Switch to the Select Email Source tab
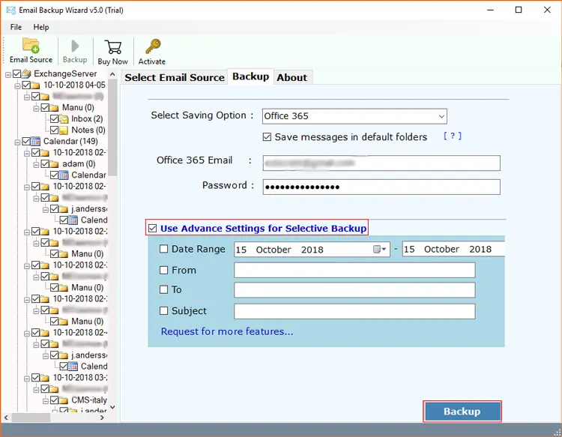The height and width of the screenshot is (437, 562). (174, 77)
